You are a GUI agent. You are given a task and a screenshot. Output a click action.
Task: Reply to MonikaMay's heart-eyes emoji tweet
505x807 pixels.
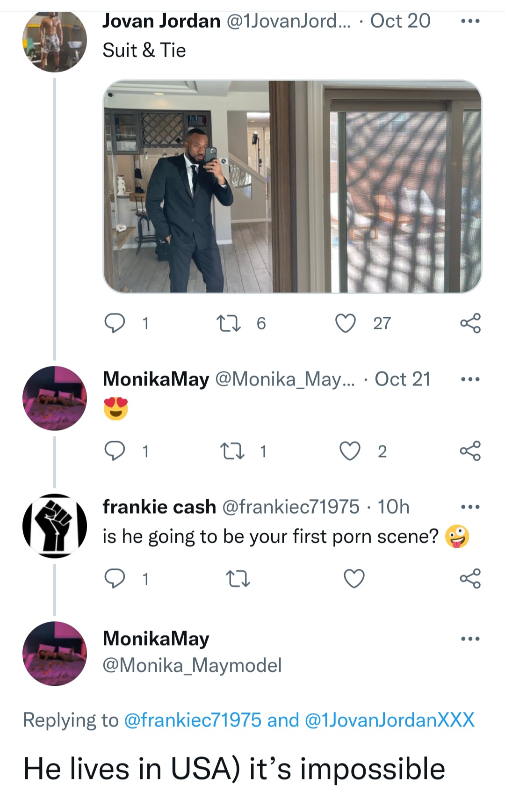pos(115,451)
